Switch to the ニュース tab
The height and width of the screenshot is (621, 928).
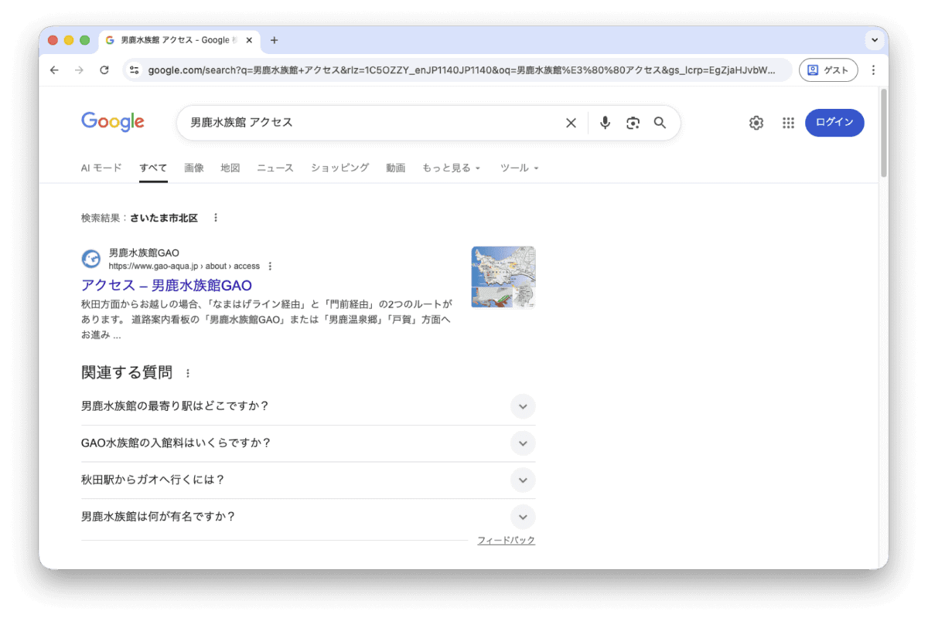click(275, 168)
